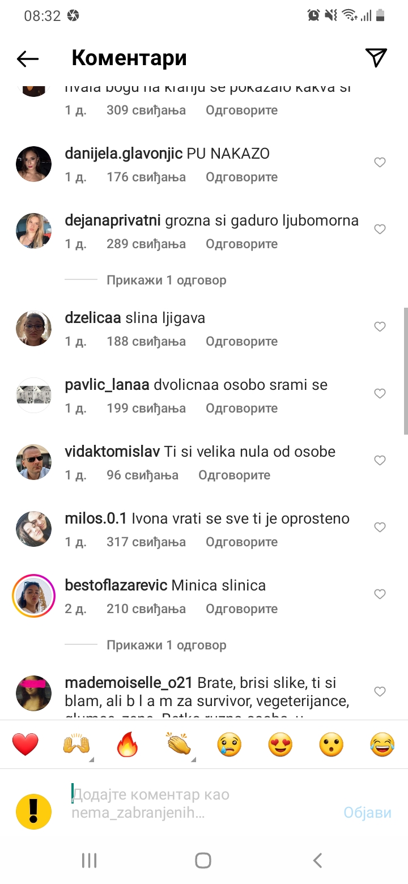Insert the crying face emoji
408x884 pixels.
pyautogui.click(x=229, y=744)
